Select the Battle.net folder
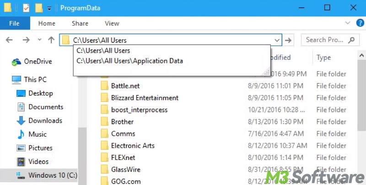366x185 pixels. [125, 86]
